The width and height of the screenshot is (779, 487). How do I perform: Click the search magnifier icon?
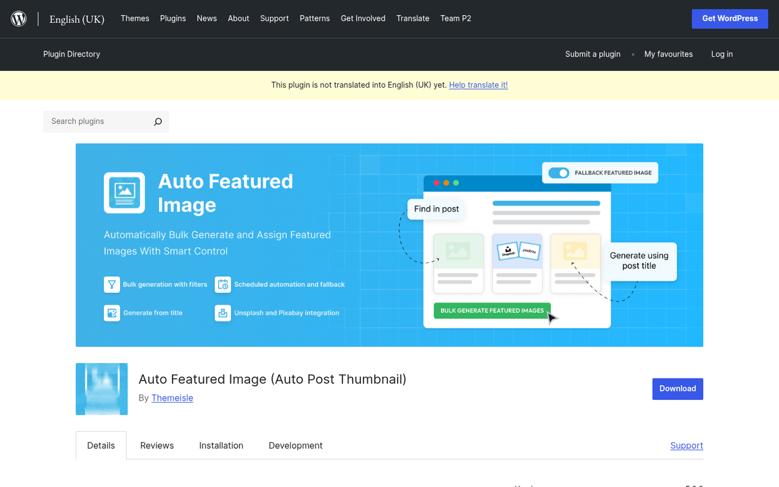click(x=157, y=121)
